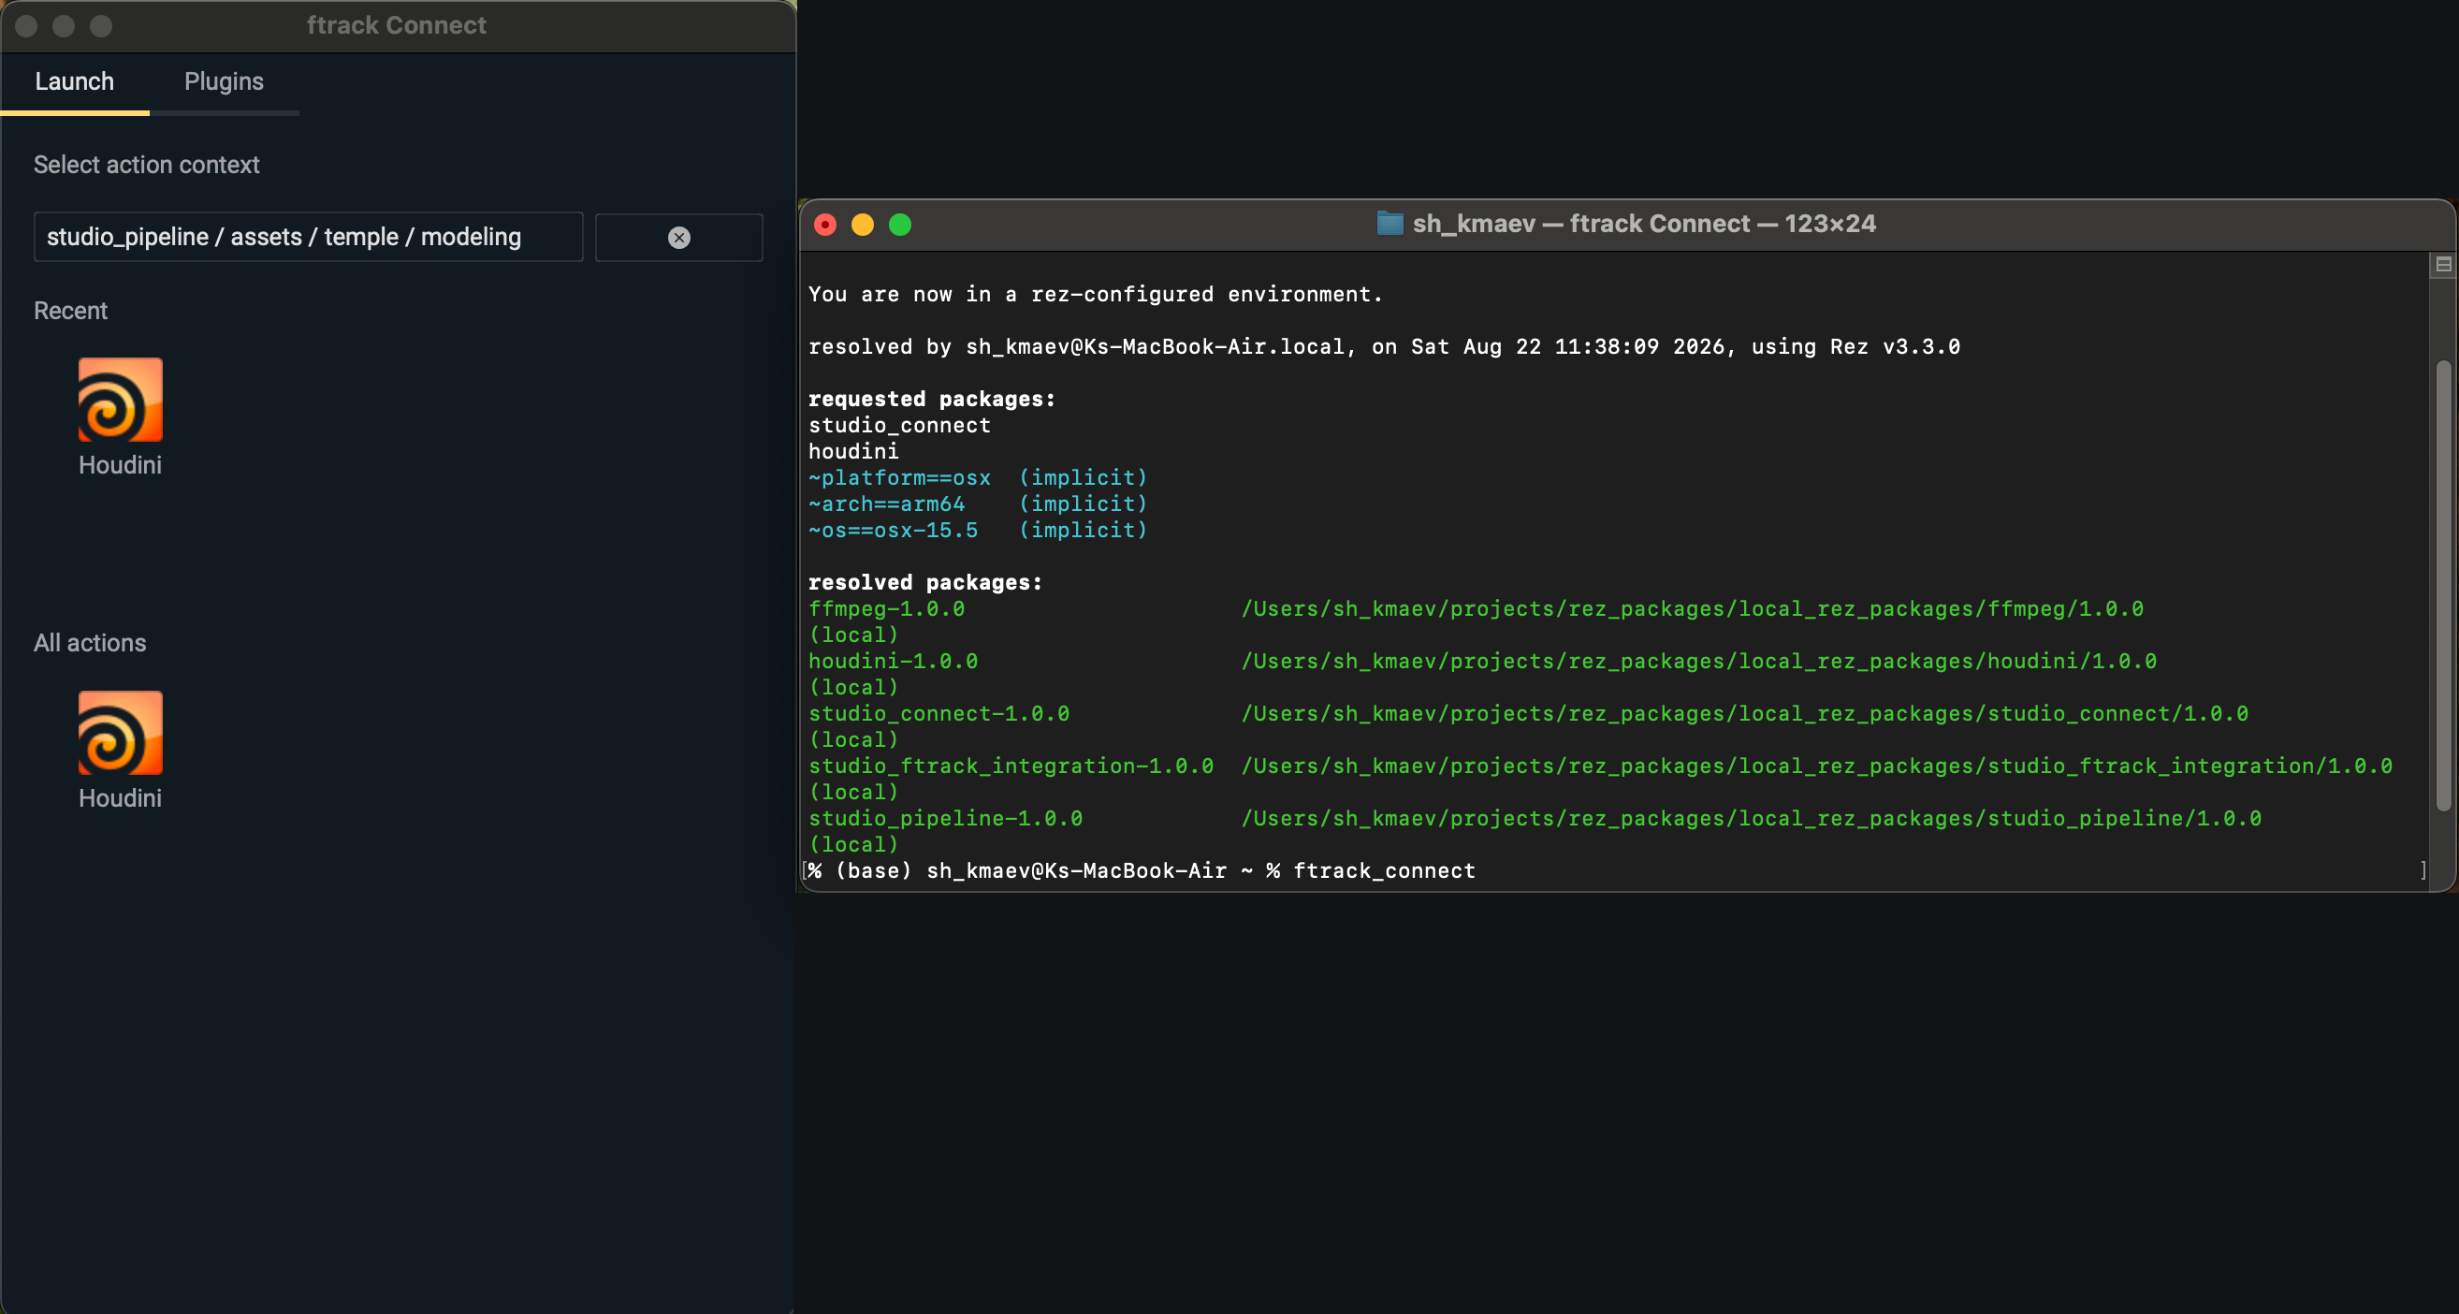Click the '~arch==arm64' line in Terminal
The image size is (2459, 1314).
(x=978, y=504)
